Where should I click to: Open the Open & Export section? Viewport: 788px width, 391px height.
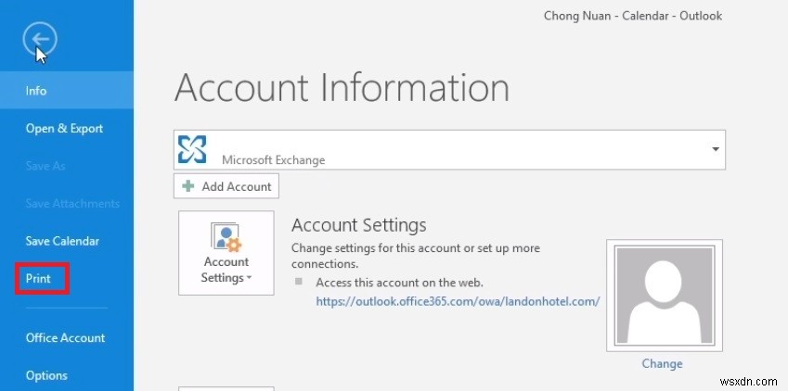coord(64,129)
